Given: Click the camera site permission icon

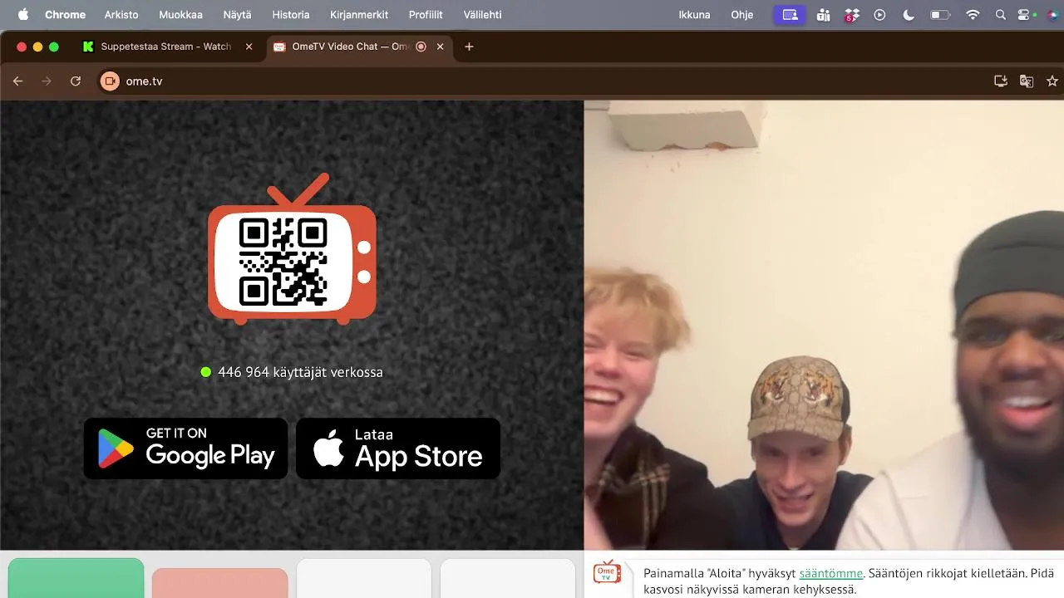Looking at the screenshot, I should (110, 81).
